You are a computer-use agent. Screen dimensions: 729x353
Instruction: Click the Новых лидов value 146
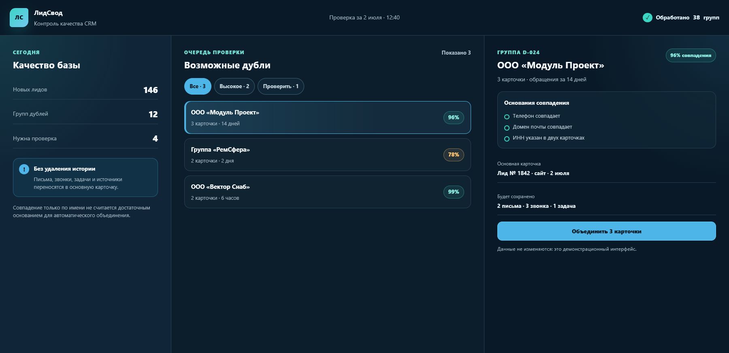[x=151, y=90]
